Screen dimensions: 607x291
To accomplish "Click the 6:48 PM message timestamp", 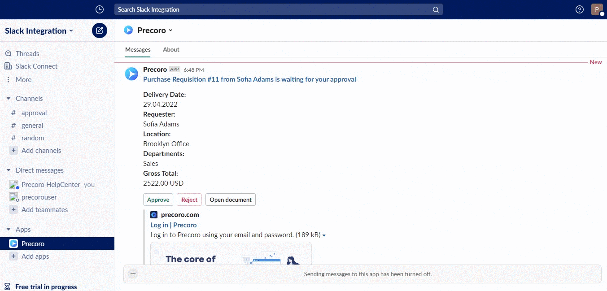I will [x=194, y=70].
